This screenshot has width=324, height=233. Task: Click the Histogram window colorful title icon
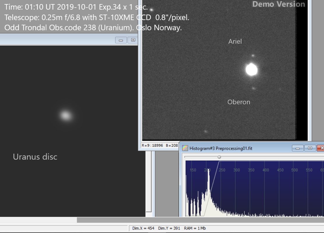tap(185, 148)
